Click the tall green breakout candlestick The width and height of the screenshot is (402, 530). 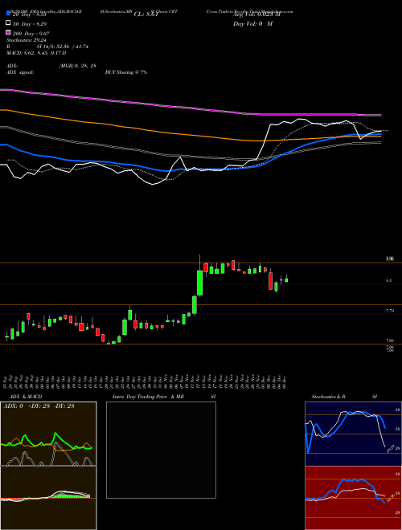pyautogui.click(x=200, y=283)
